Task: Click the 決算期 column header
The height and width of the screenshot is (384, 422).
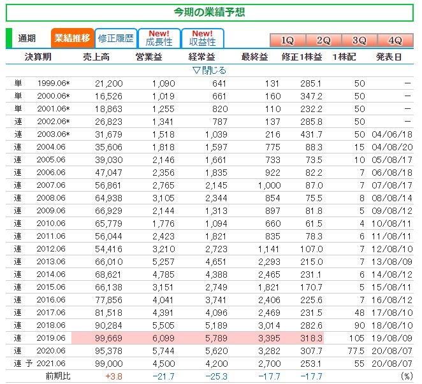Action: coord(38,57)
